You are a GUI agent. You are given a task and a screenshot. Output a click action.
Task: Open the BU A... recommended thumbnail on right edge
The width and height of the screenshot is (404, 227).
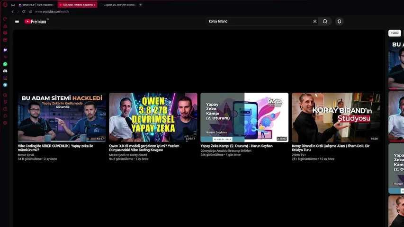tap(396, 64)
